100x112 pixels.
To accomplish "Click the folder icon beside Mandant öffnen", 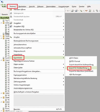I will click(x=11, y=9).
